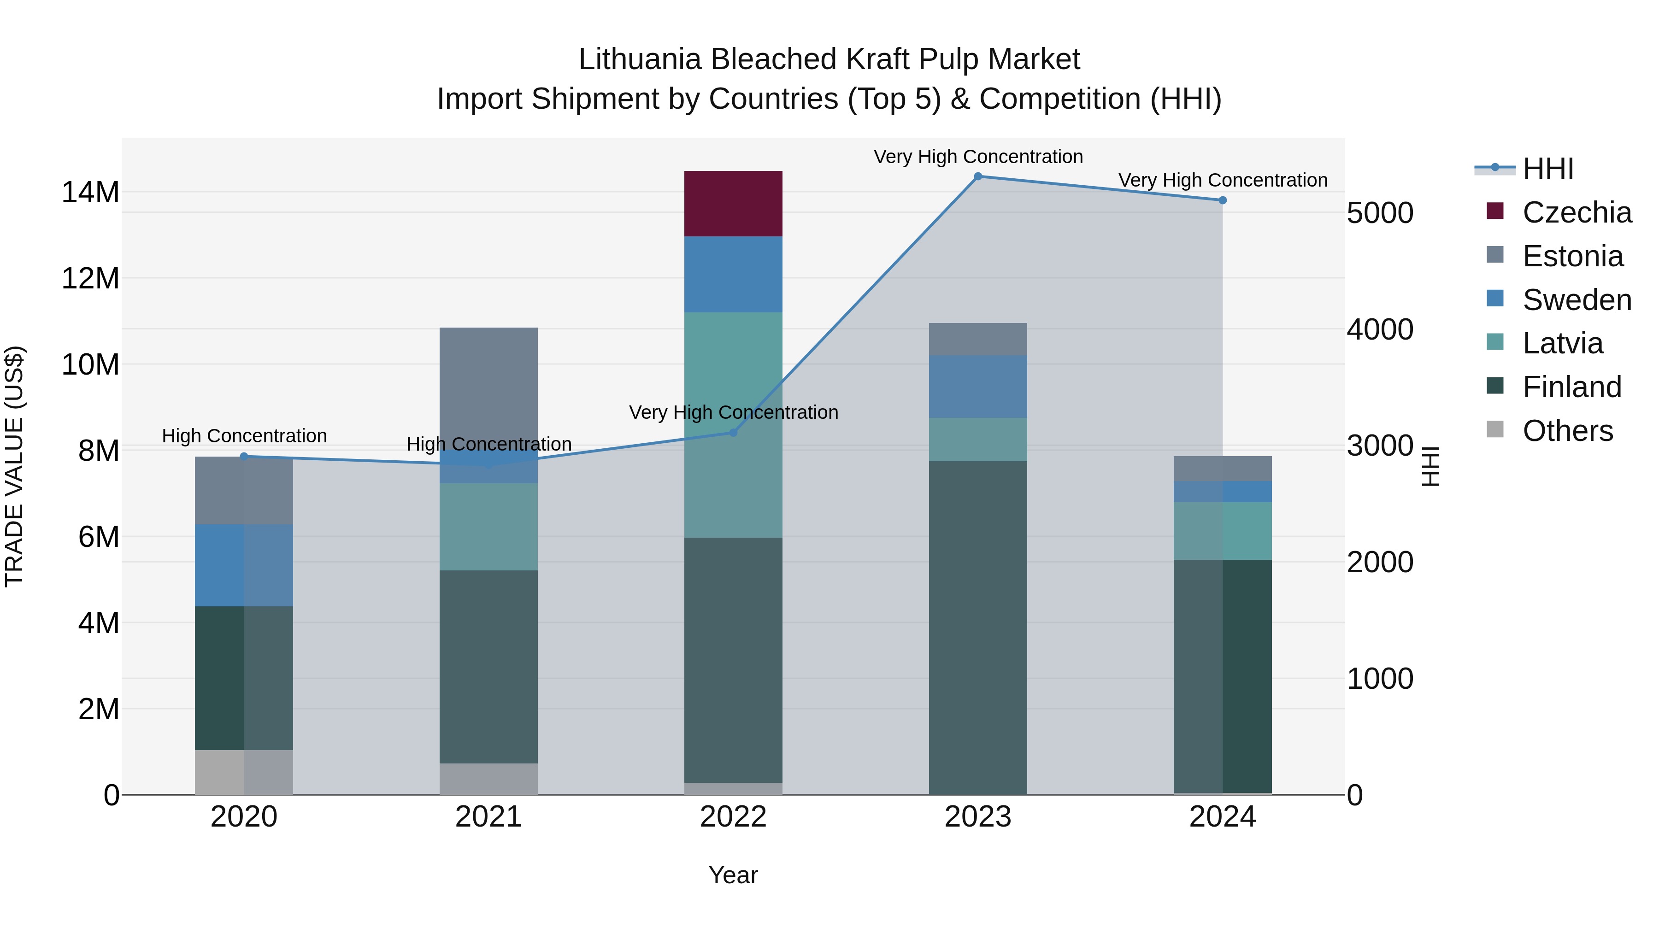The width and height of the screenshot is (1659, 933).
Task: Click the 2021 x-axis label
Action: 488,817
